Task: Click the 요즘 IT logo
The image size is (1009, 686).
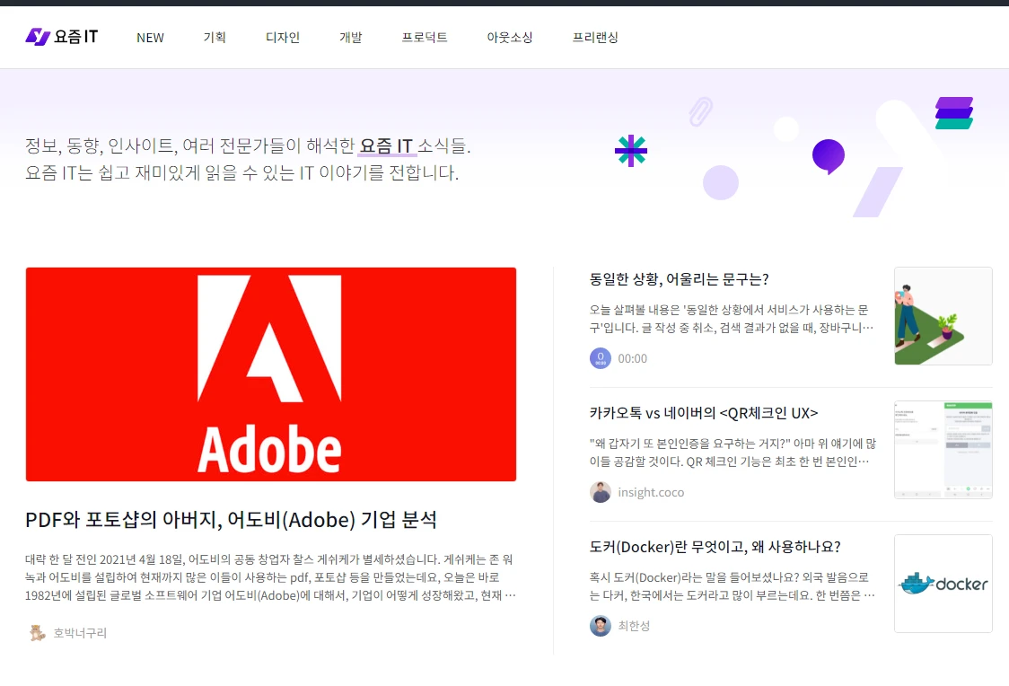Action: point(62,37)
